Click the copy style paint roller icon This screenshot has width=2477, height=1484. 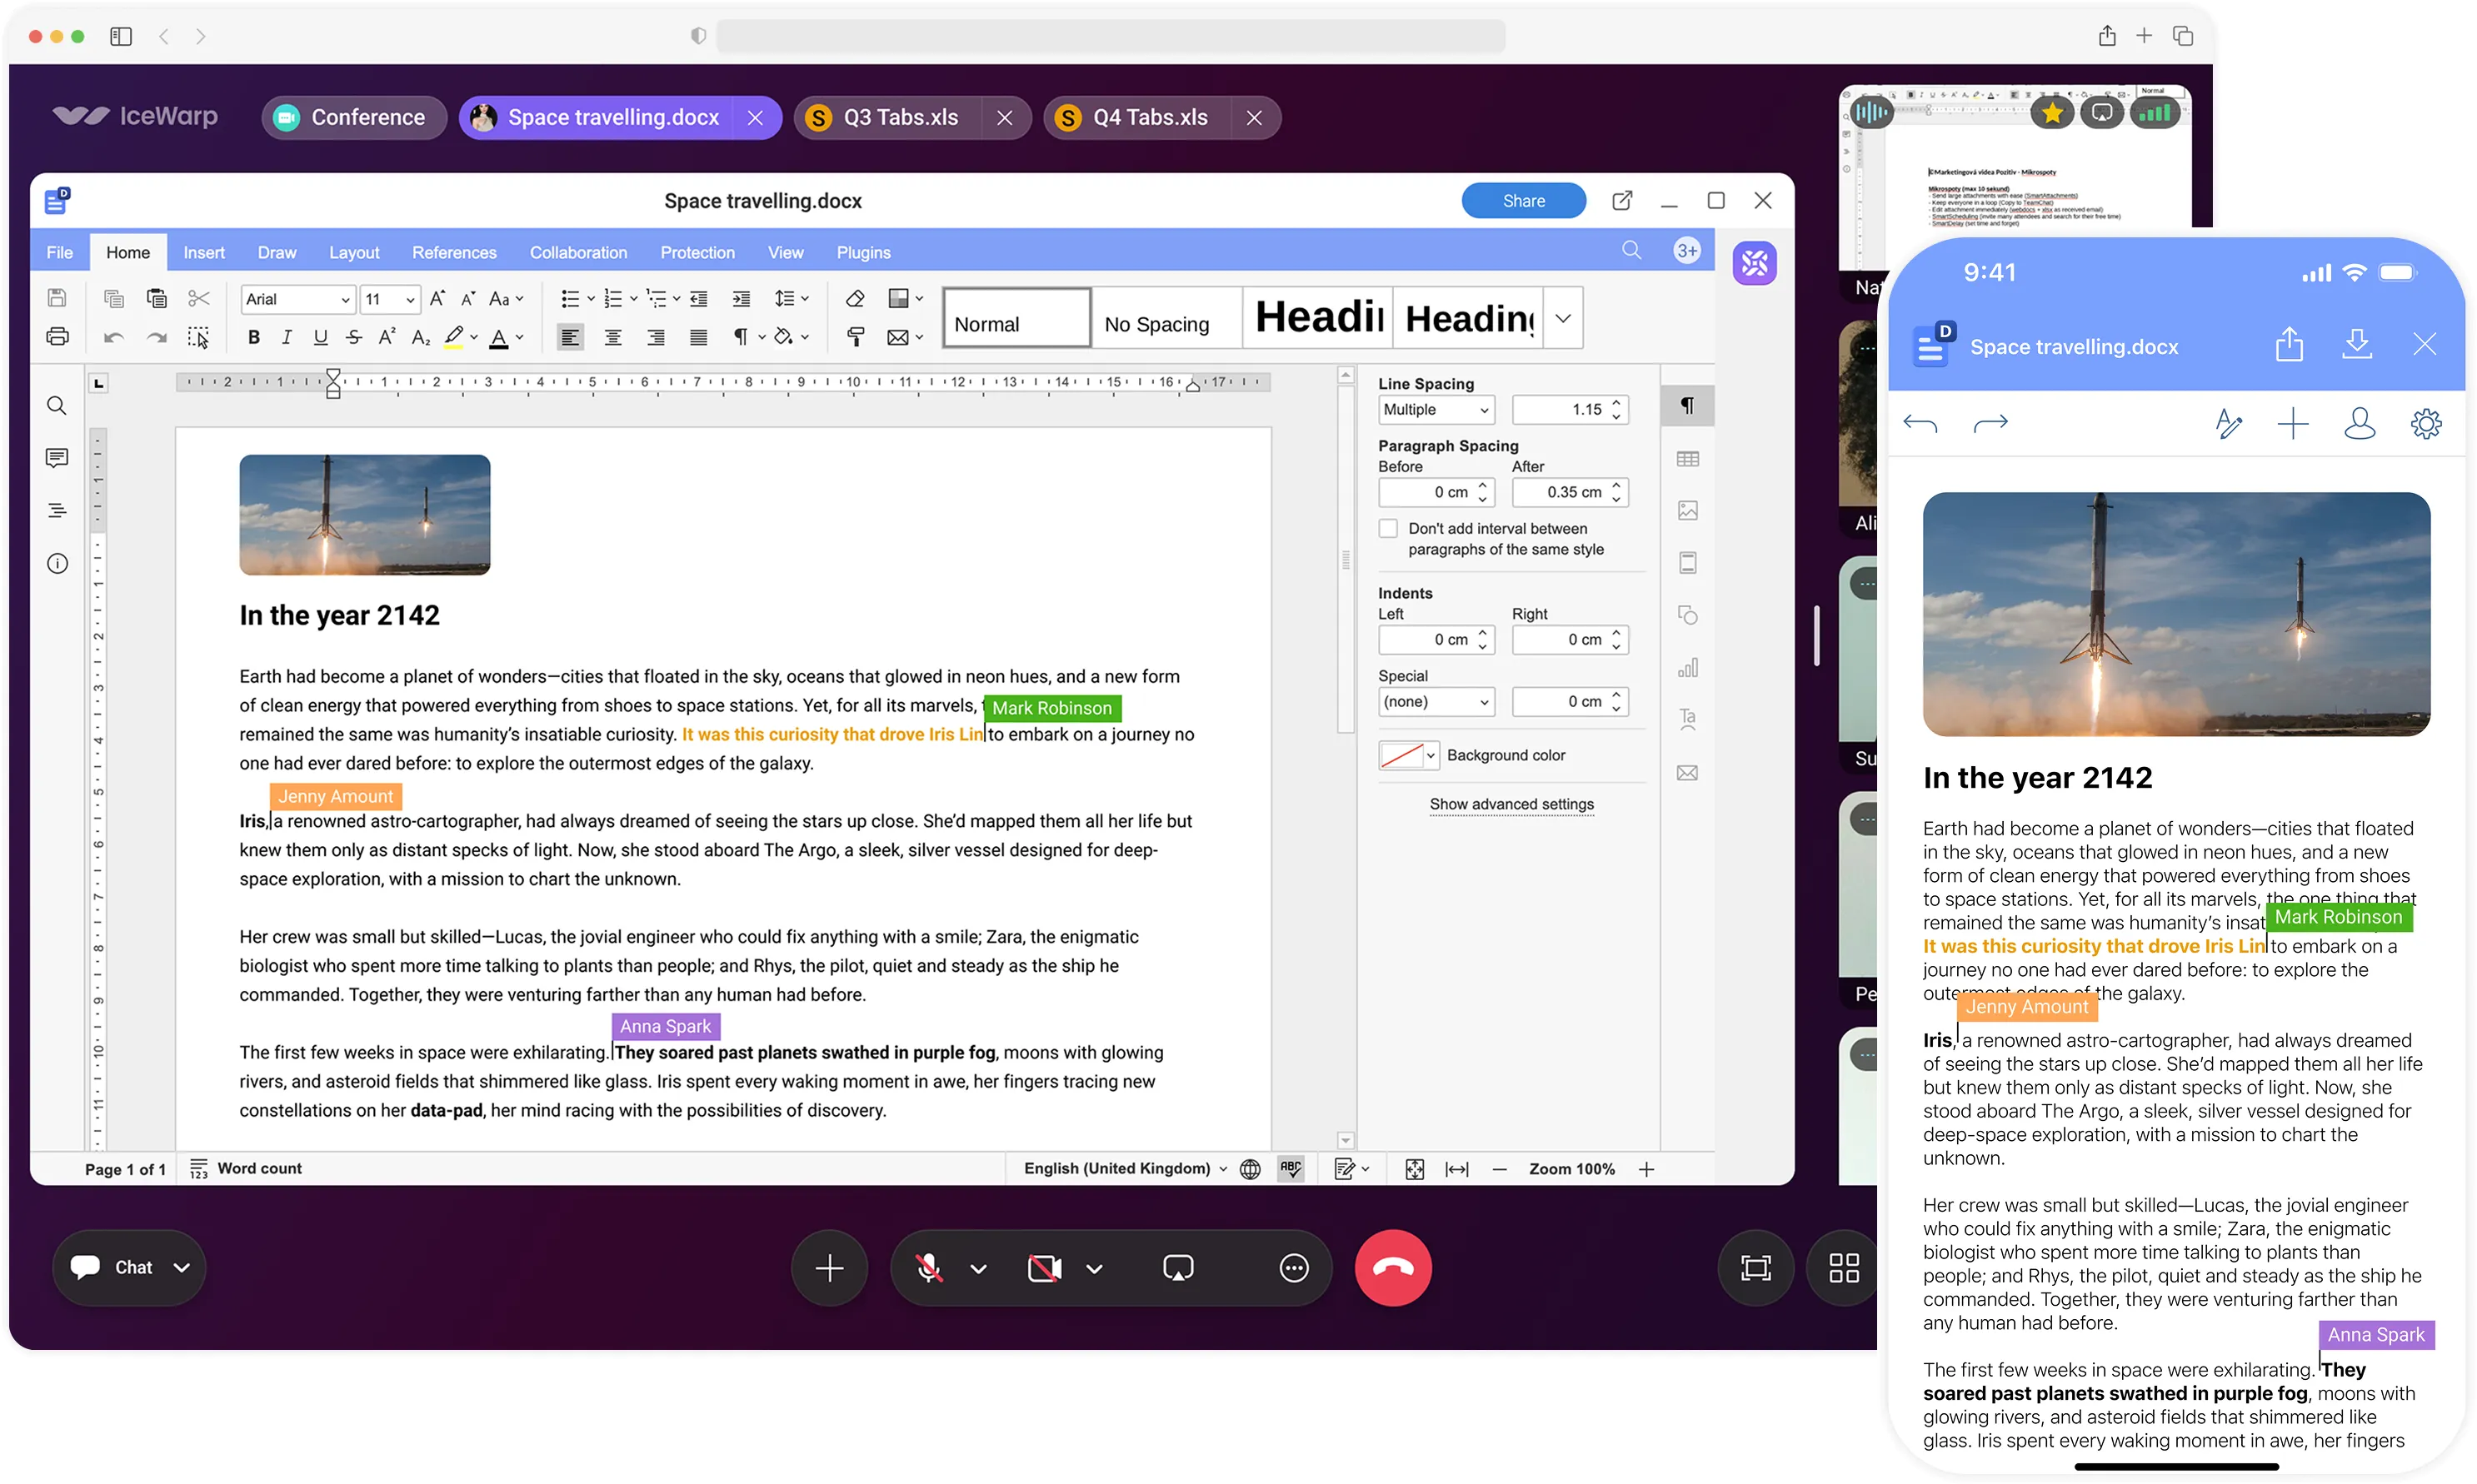[x=856, y=338]
